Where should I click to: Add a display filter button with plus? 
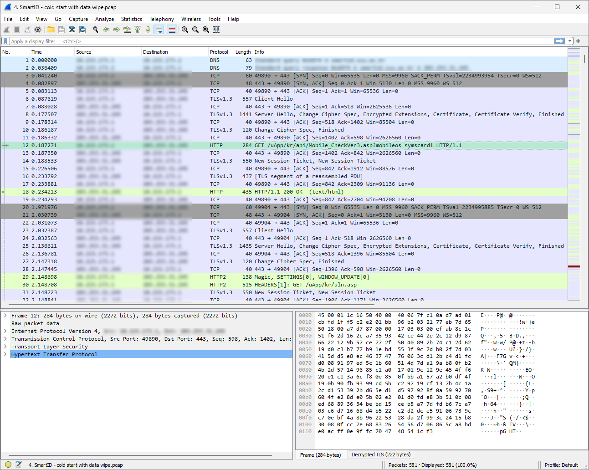(578, 41)
